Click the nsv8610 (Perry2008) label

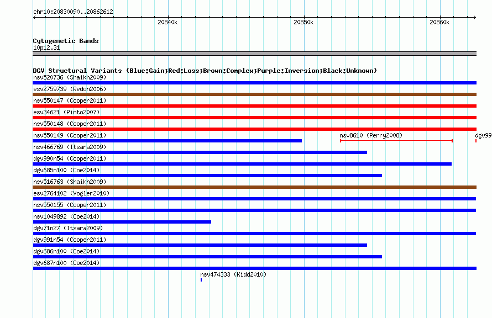[371, 135]
